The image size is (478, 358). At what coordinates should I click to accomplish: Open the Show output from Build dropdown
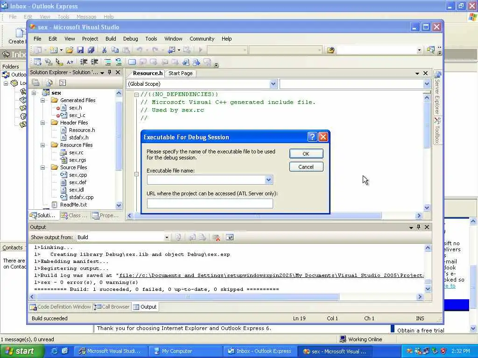167,237
